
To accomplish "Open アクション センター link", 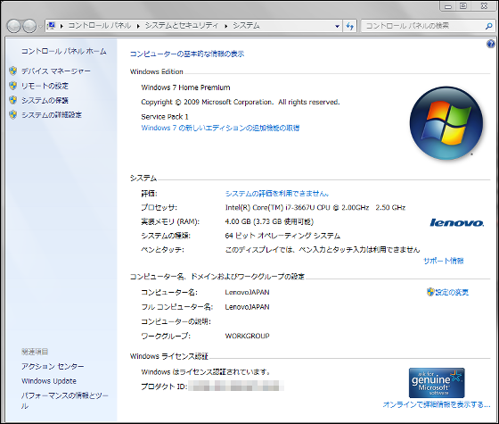I will pyautogui.click(x=53, y=366).
